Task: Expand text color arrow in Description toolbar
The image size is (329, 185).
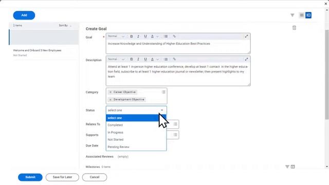Action: point(157,60)
